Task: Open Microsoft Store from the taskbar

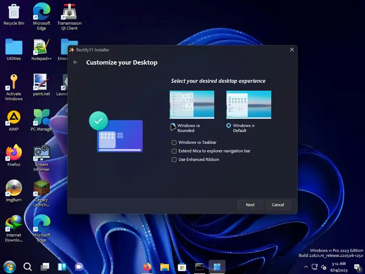Action: coord(182,267)
